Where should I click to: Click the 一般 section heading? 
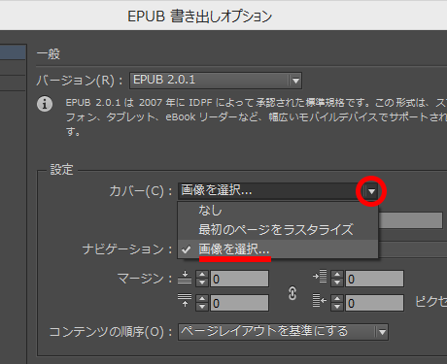tap(49, 54)
